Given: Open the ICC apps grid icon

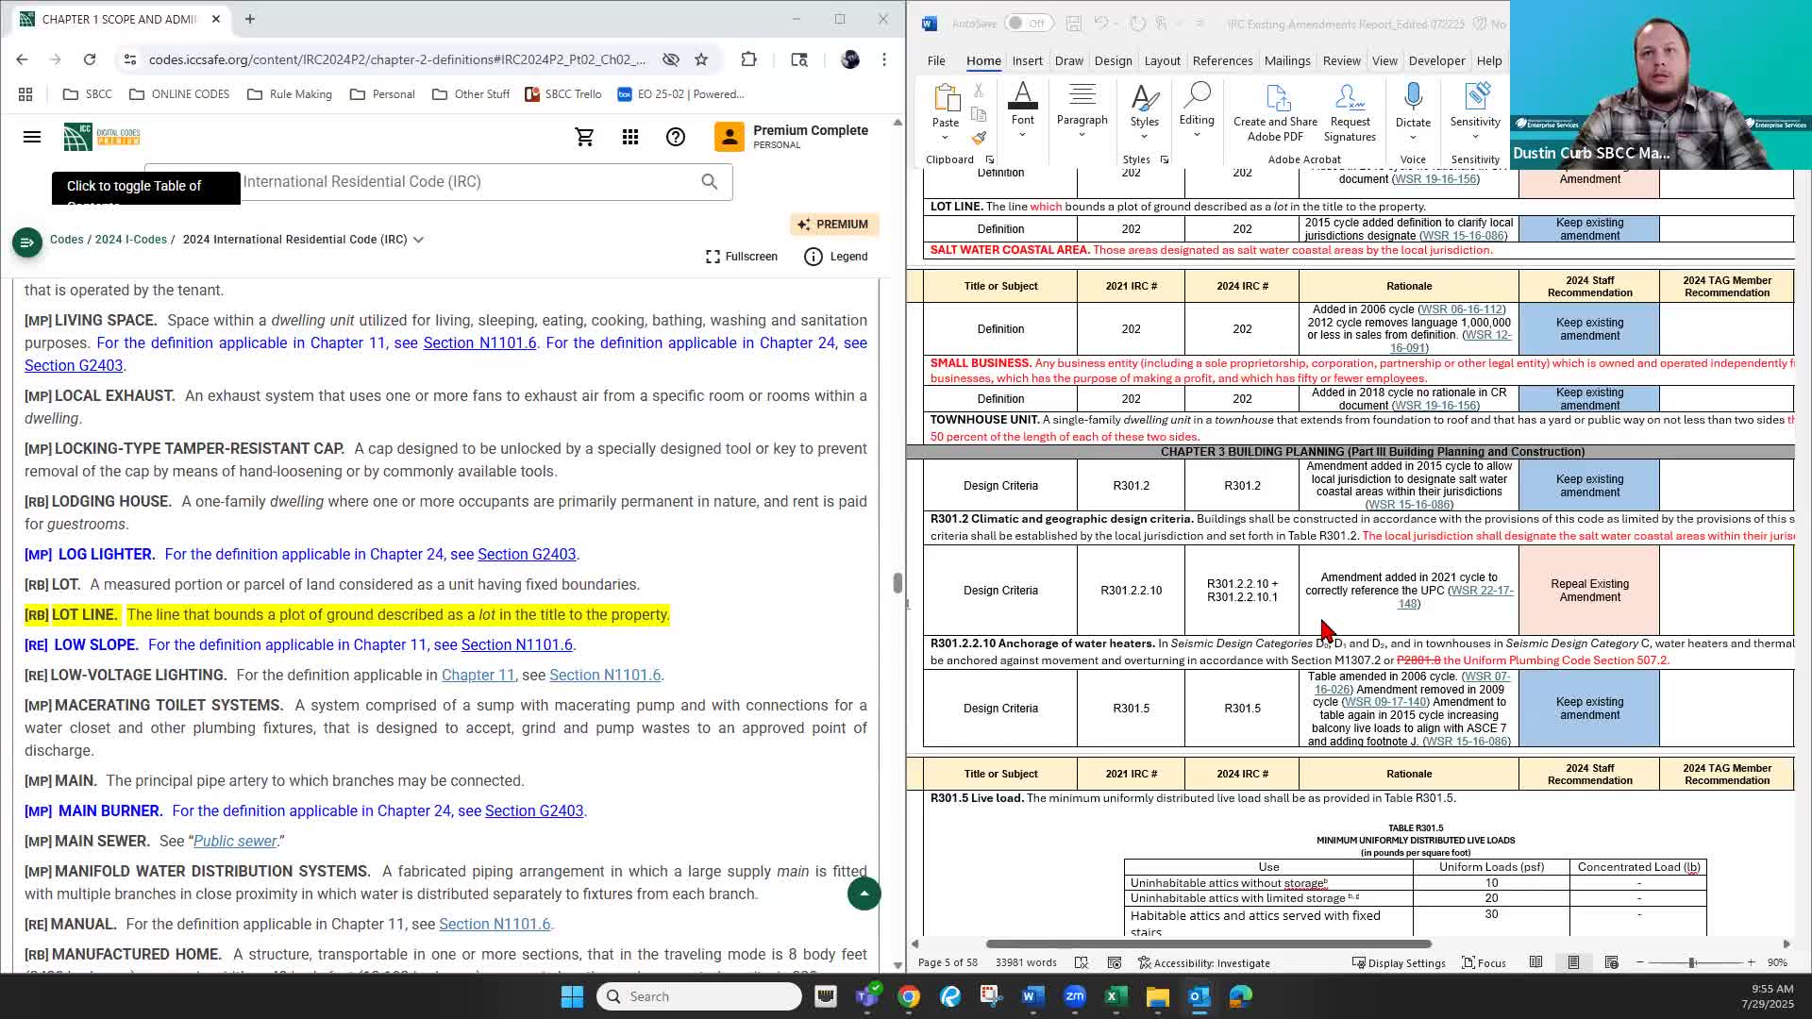Looking at the screenshot, I should (x=630, y=138).
